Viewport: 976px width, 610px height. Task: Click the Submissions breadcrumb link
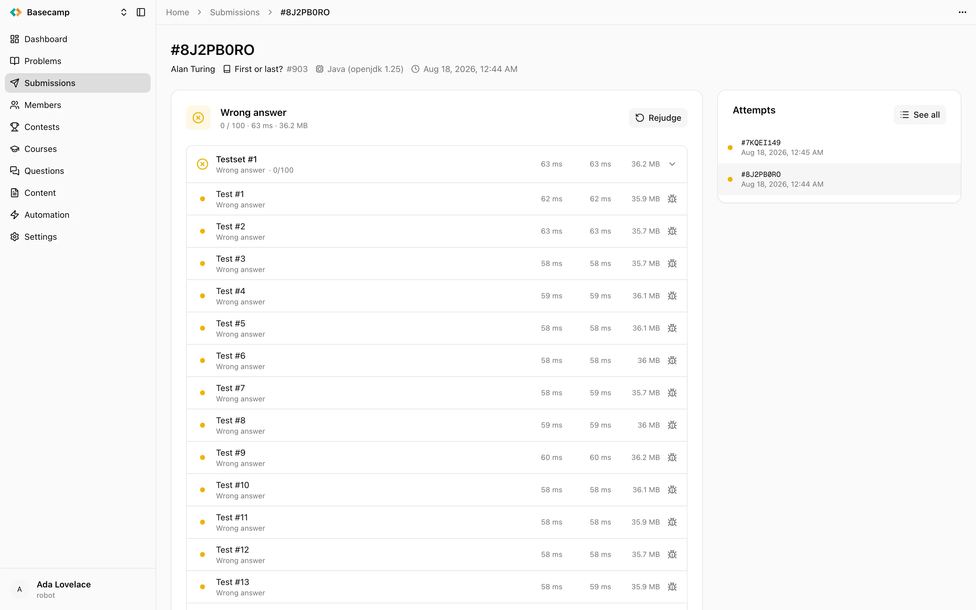pyautogui.click(x=235, y=13)
